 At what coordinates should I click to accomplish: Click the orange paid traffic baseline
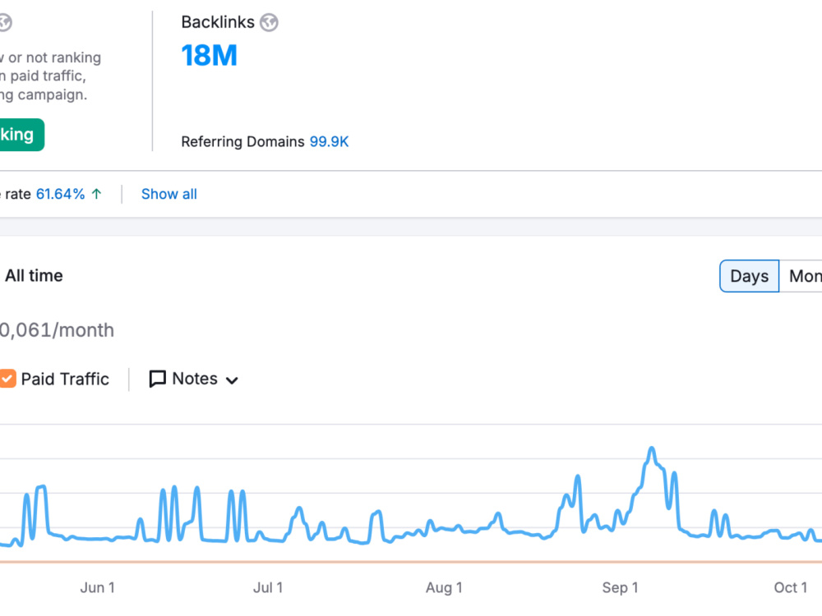point(411,562)
